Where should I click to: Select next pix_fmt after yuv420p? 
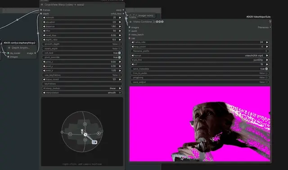coord(267,60)
